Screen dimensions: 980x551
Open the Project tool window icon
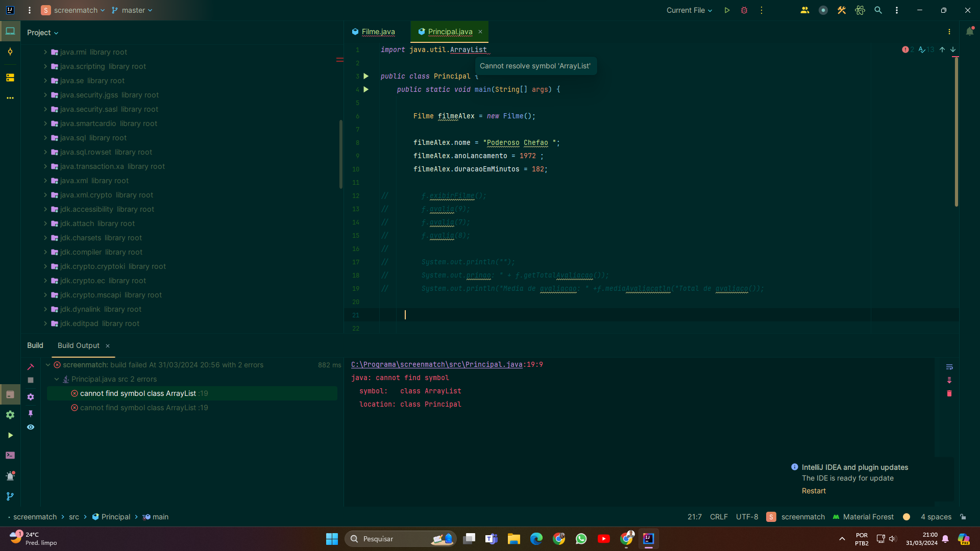coord(10,32)
